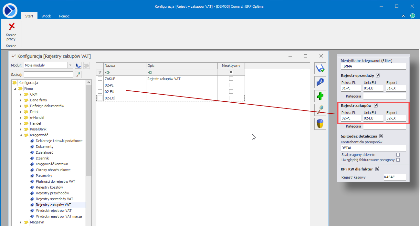Viewport: 420px width, 226px height.
Task: Click the save configuration floppy disk icon
Action: click(320, 68)
